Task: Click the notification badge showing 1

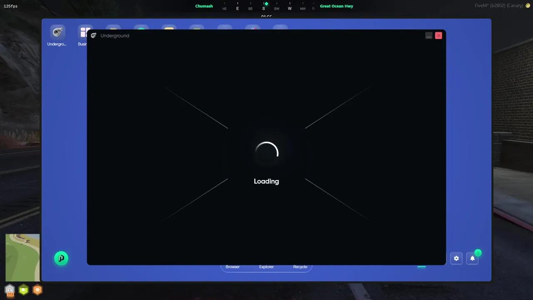Action: [478, 252]
